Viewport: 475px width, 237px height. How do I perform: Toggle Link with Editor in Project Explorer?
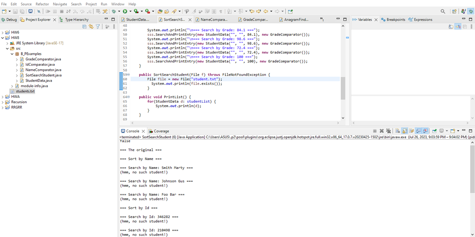tap(91, 26)
